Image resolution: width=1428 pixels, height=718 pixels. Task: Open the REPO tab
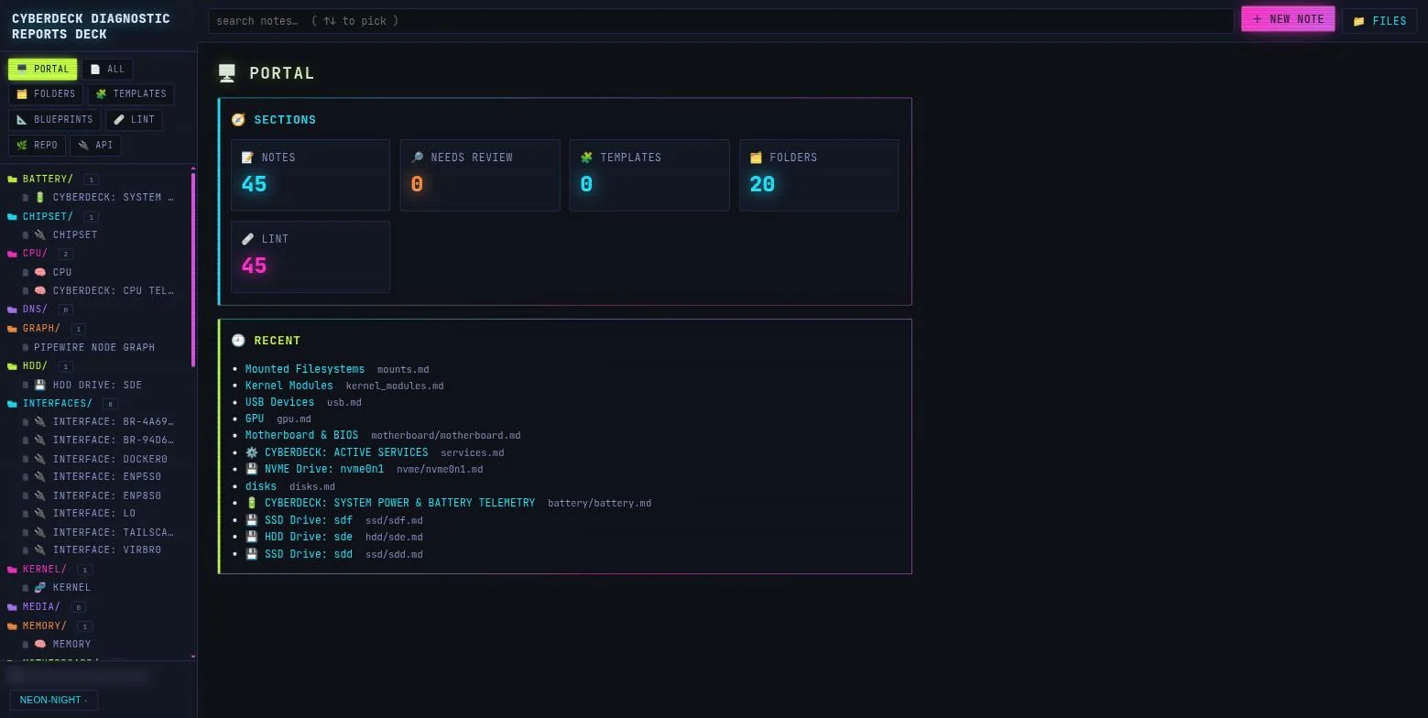click(37, 146)
